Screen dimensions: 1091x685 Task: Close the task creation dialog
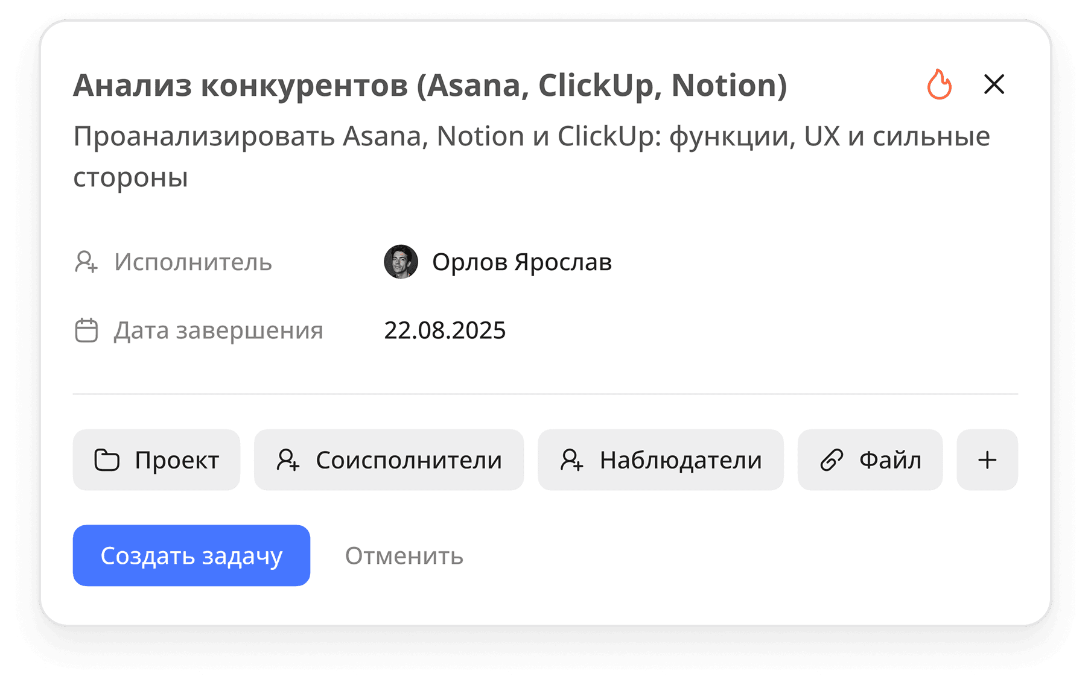point(993,84)
